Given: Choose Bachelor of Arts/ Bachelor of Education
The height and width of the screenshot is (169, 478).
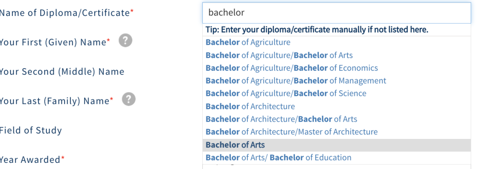Looking at the screenshot, I should tap(336, 158).
